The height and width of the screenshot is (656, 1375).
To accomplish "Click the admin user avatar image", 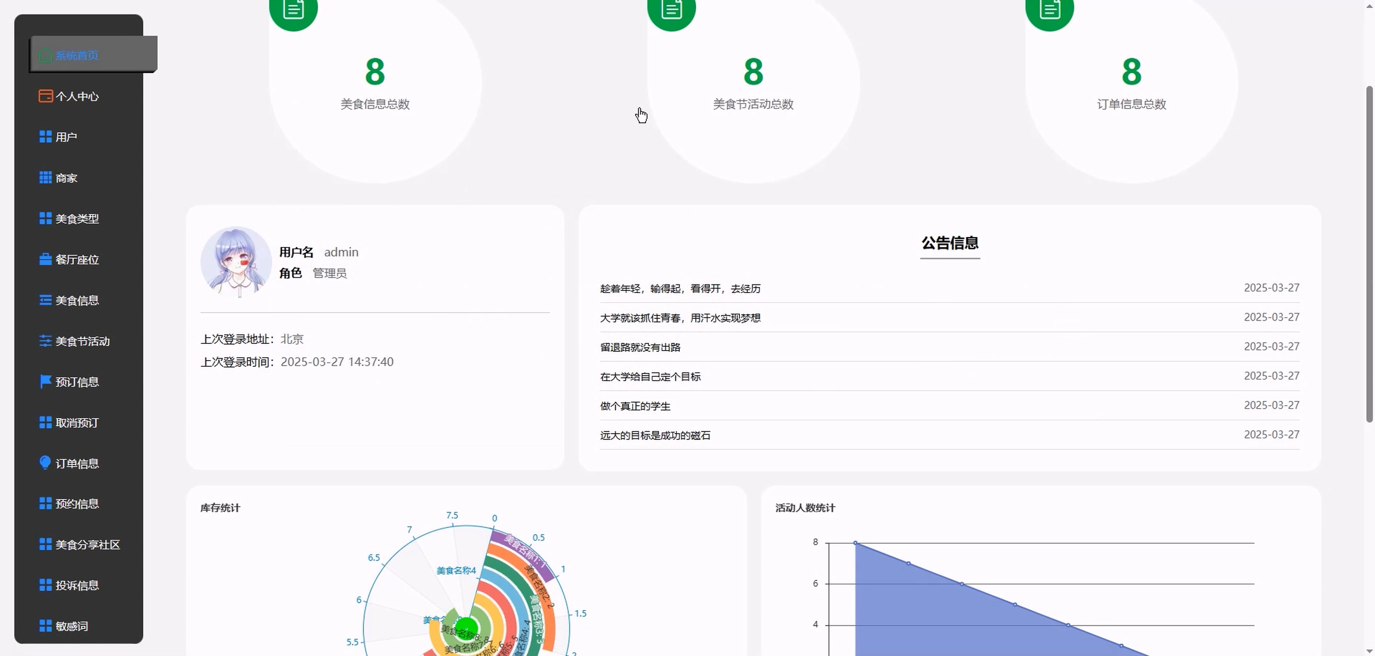I will [236, 262].
